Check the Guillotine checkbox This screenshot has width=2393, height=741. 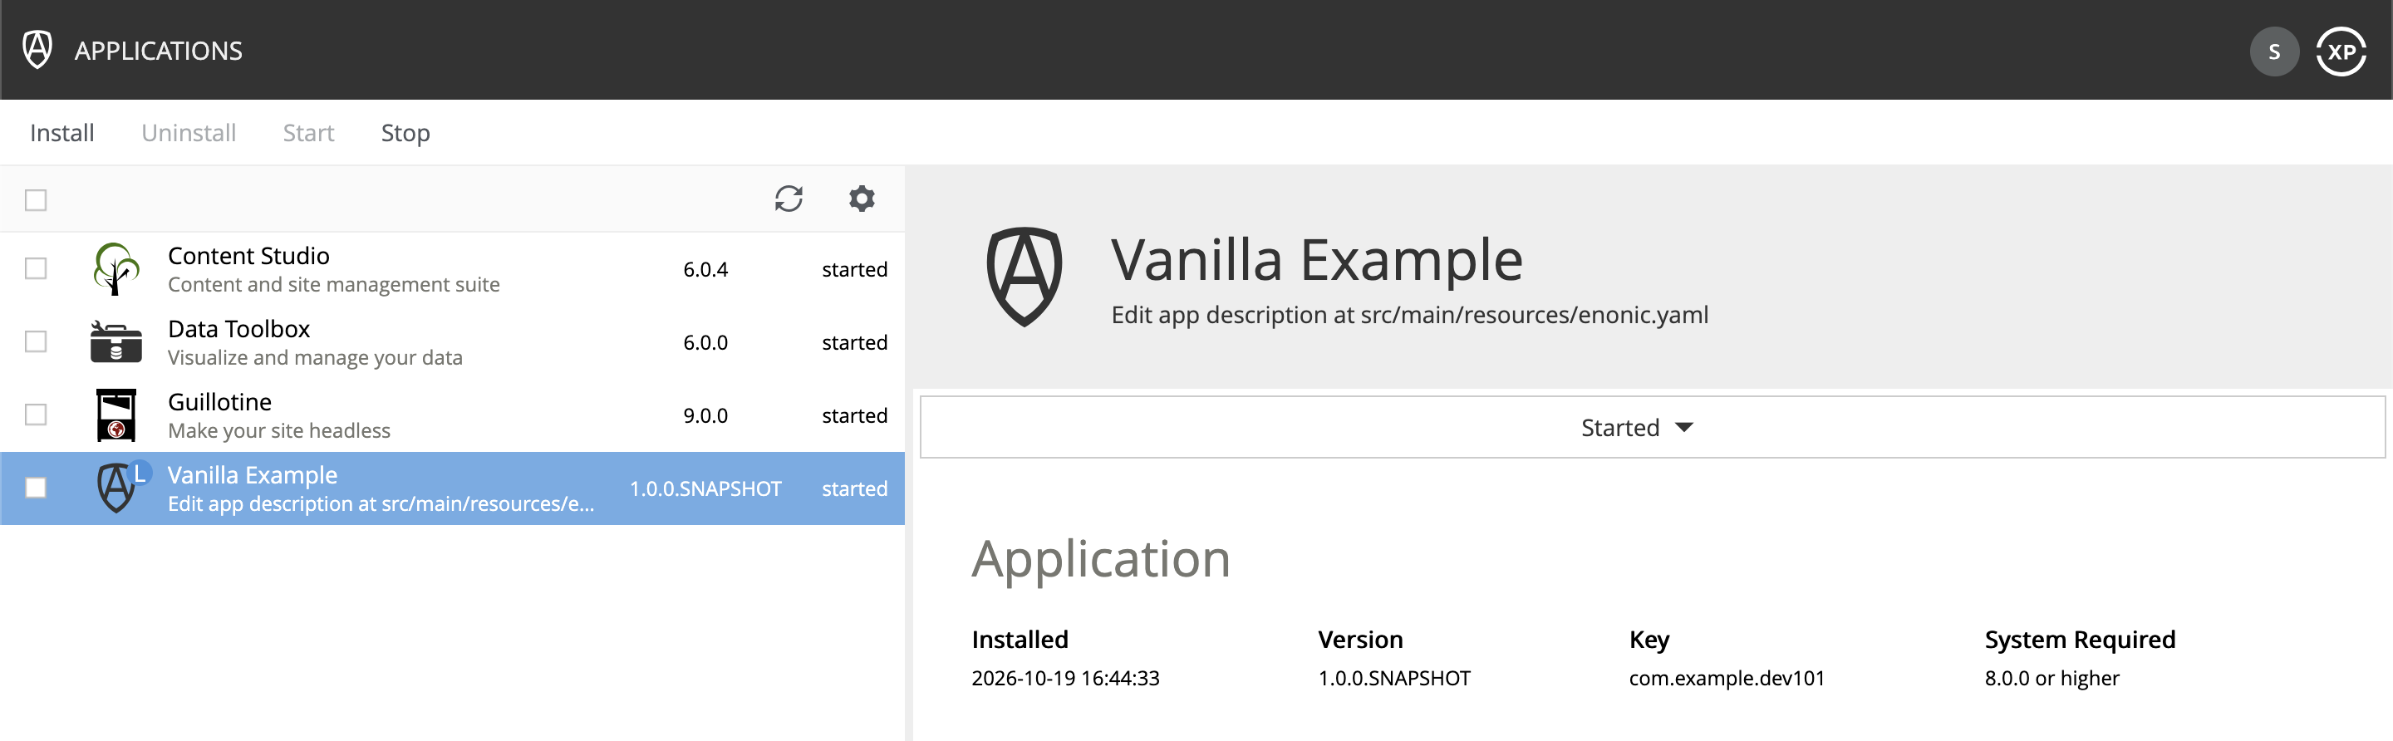37,415
